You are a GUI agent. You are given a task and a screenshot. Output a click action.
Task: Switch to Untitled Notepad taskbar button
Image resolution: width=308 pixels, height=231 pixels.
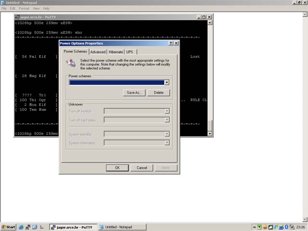coord(122,227)
